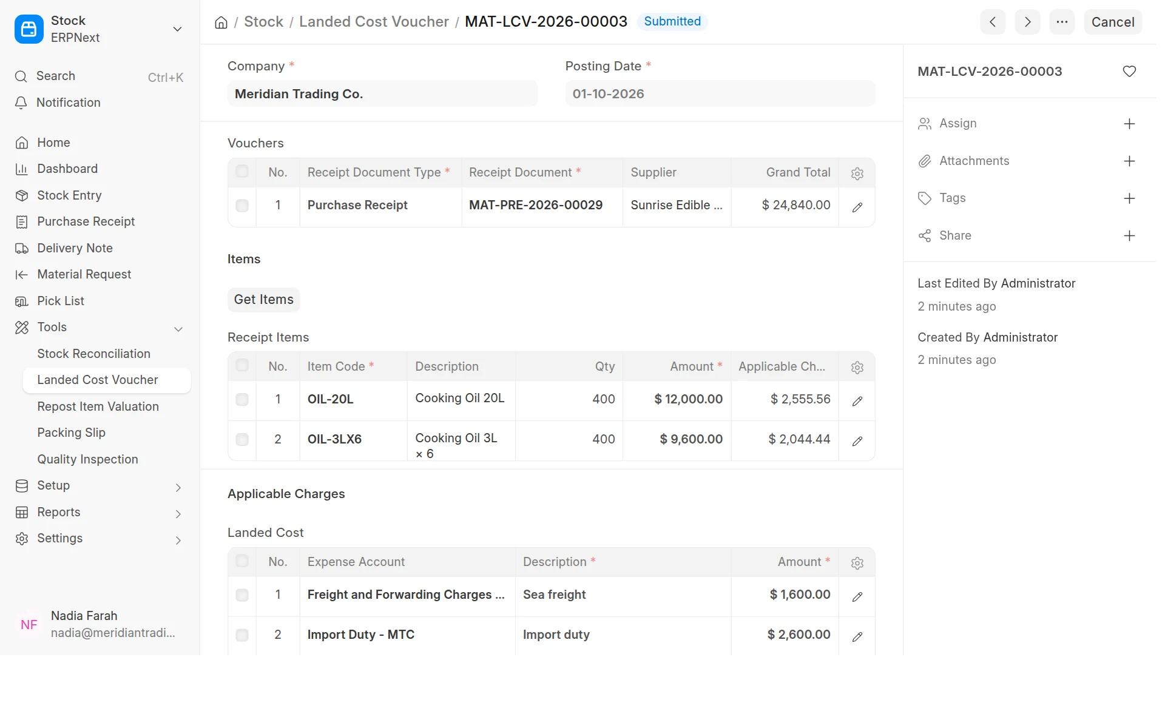1165x728 pixels.
Task: Like this document with the heart icon
Action: tap(1129, 72)
